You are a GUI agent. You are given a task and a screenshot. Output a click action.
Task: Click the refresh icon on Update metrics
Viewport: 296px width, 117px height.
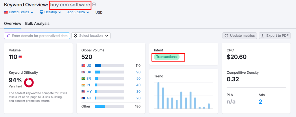(226, 36)
